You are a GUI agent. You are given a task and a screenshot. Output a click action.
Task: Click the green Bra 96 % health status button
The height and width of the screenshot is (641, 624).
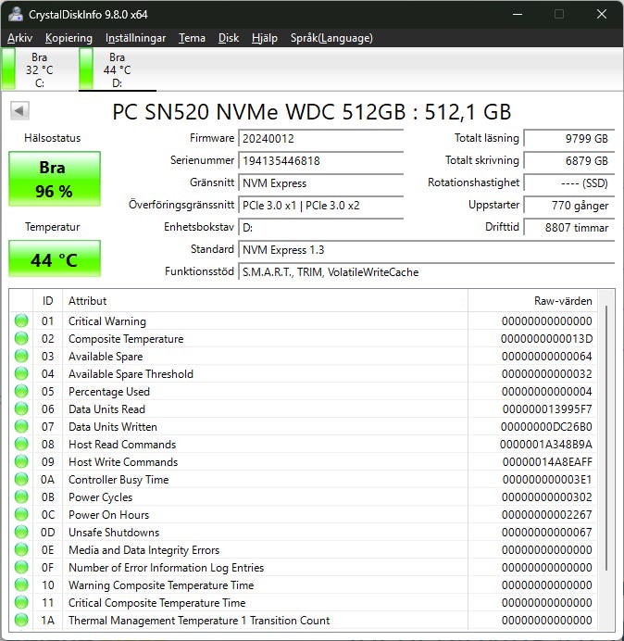click(55, 180)
